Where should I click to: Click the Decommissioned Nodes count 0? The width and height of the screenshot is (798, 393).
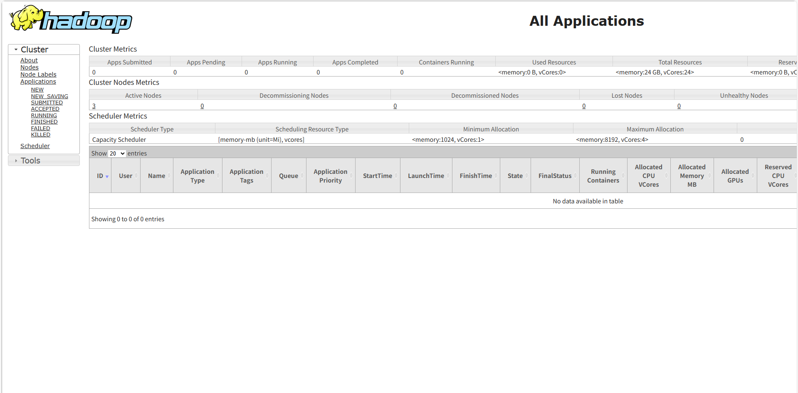point(395,106)
